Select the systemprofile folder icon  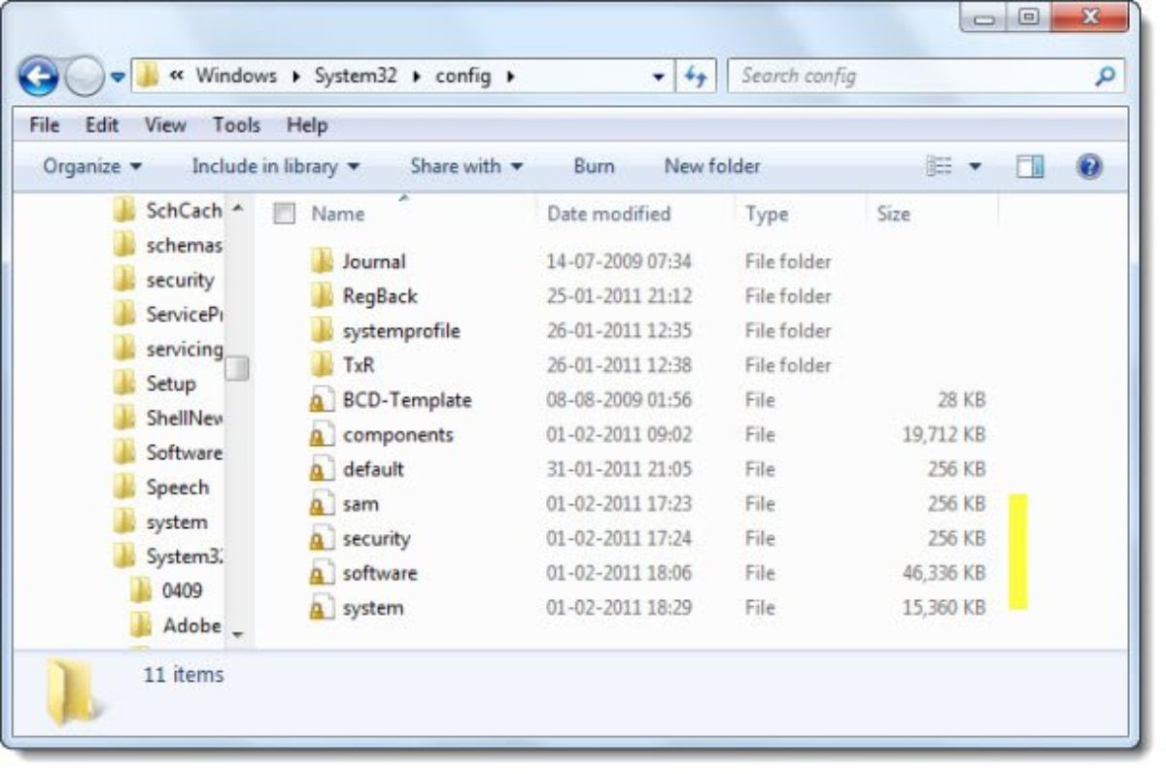tap(323, 330)
